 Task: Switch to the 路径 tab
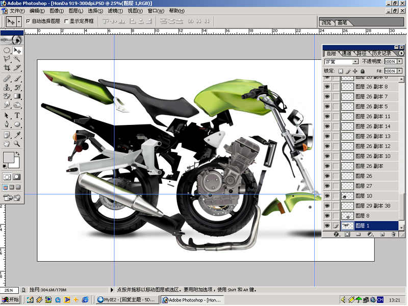coord(362,54)
